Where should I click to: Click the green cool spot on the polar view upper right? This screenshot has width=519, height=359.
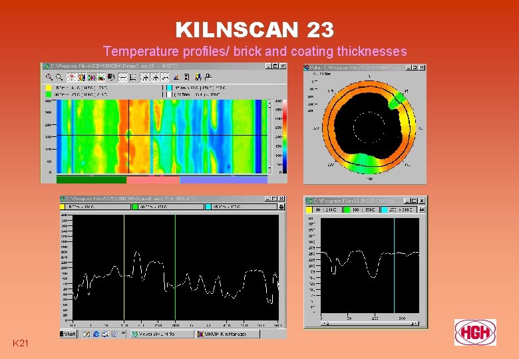tap(396, 101)
